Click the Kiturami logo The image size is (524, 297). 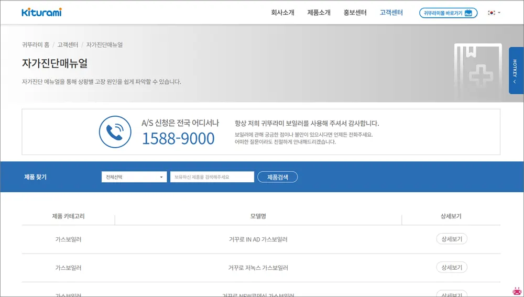tap(41, 13)
